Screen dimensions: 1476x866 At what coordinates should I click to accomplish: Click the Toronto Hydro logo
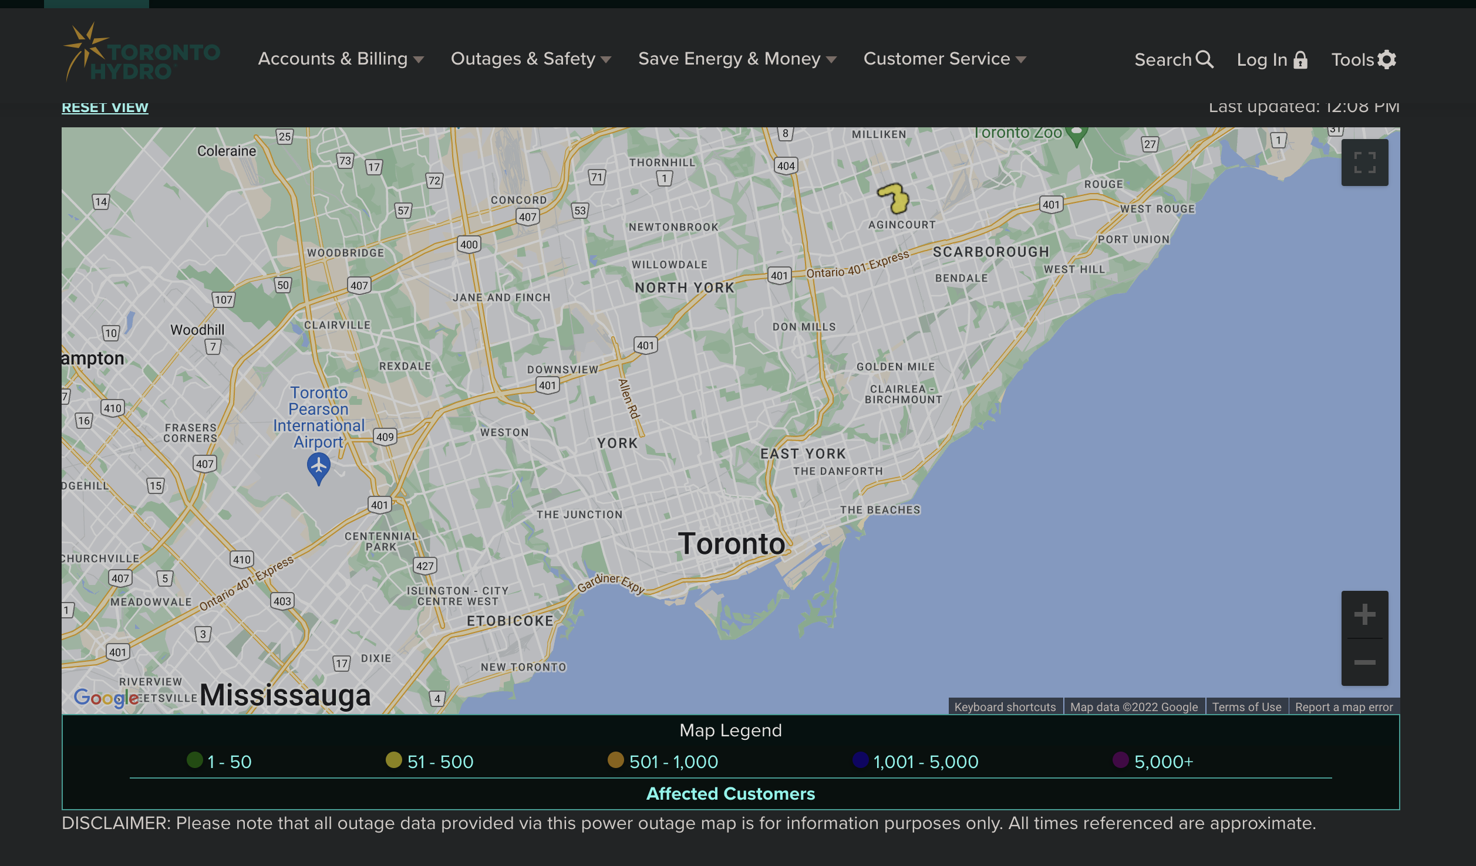[141, 53]
